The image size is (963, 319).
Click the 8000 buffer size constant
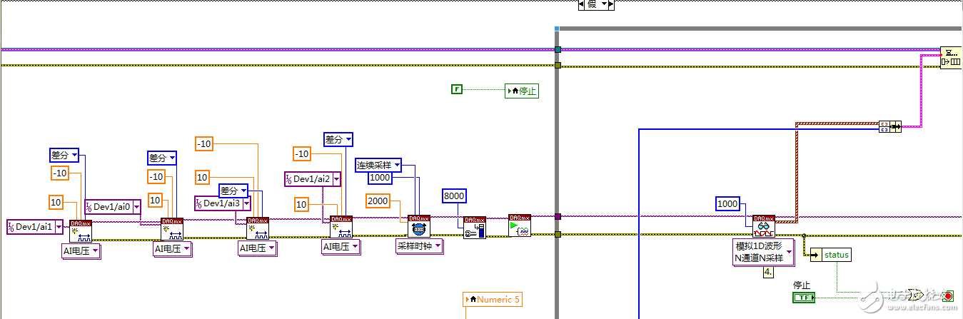tap(455, 196)
